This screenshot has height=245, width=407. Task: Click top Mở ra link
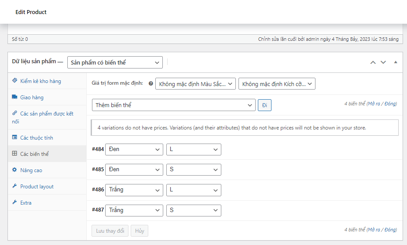click(375, 104)
